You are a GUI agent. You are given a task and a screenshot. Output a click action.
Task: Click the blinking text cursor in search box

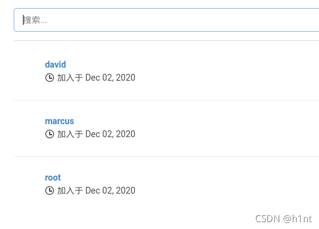pos(23,20)
